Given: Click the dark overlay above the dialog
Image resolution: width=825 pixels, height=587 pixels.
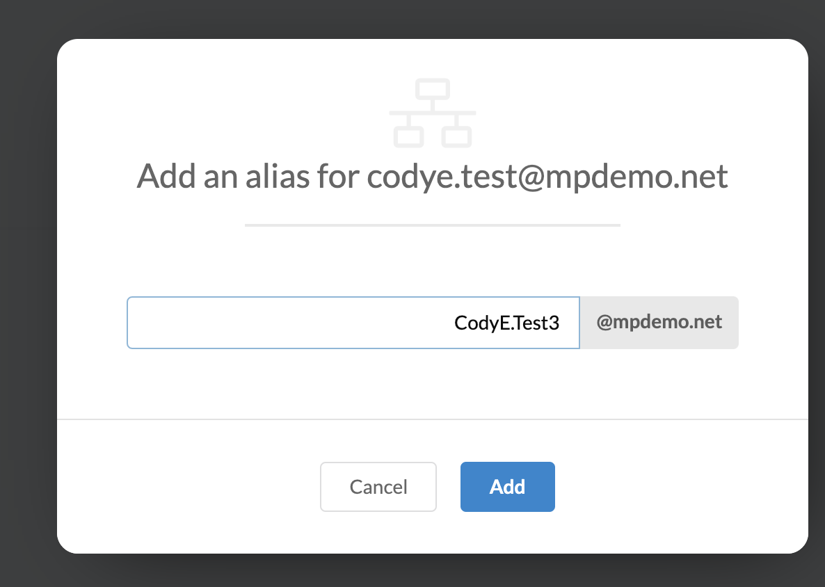Looking at the screenshot, I should 412,18.
